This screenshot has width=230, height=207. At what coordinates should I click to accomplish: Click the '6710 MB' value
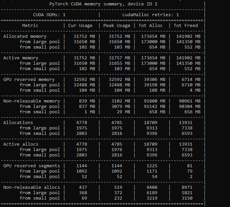(191, 85)
